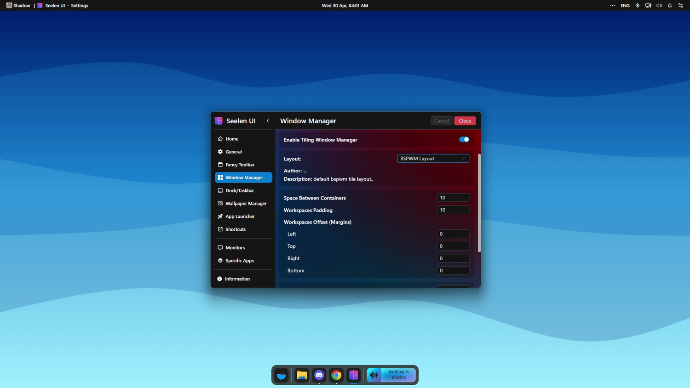Click the Monitors screen icon
The image size is (690, 388).
(x=220, y=248)
